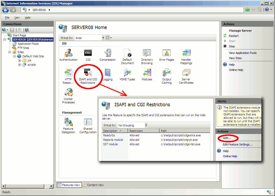
Task: Select the SST module row
Action: [x=156, y=144]
